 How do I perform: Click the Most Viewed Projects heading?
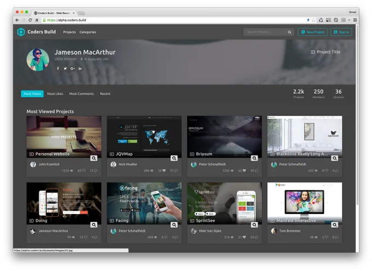click(x=50, y=111)
